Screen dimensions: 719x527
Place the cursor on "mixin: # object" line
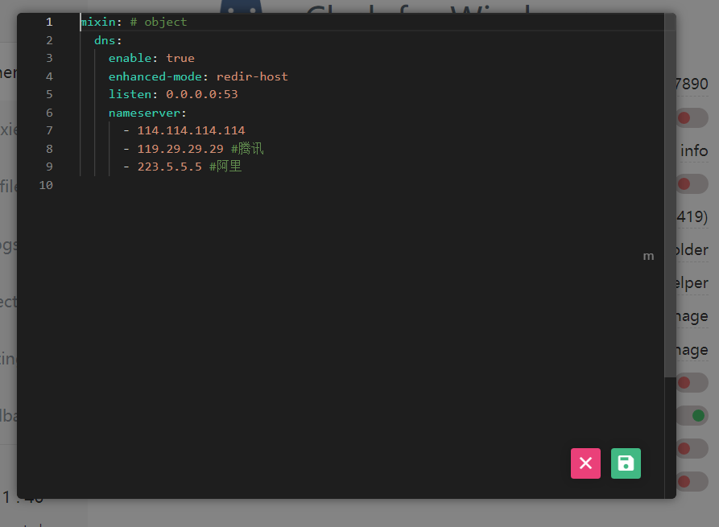(134, 22)
